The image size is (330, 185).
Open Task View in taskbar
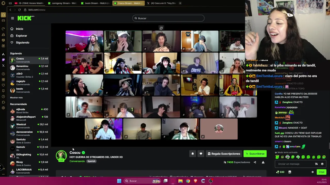pyautogui.click(x=166, y=181)
